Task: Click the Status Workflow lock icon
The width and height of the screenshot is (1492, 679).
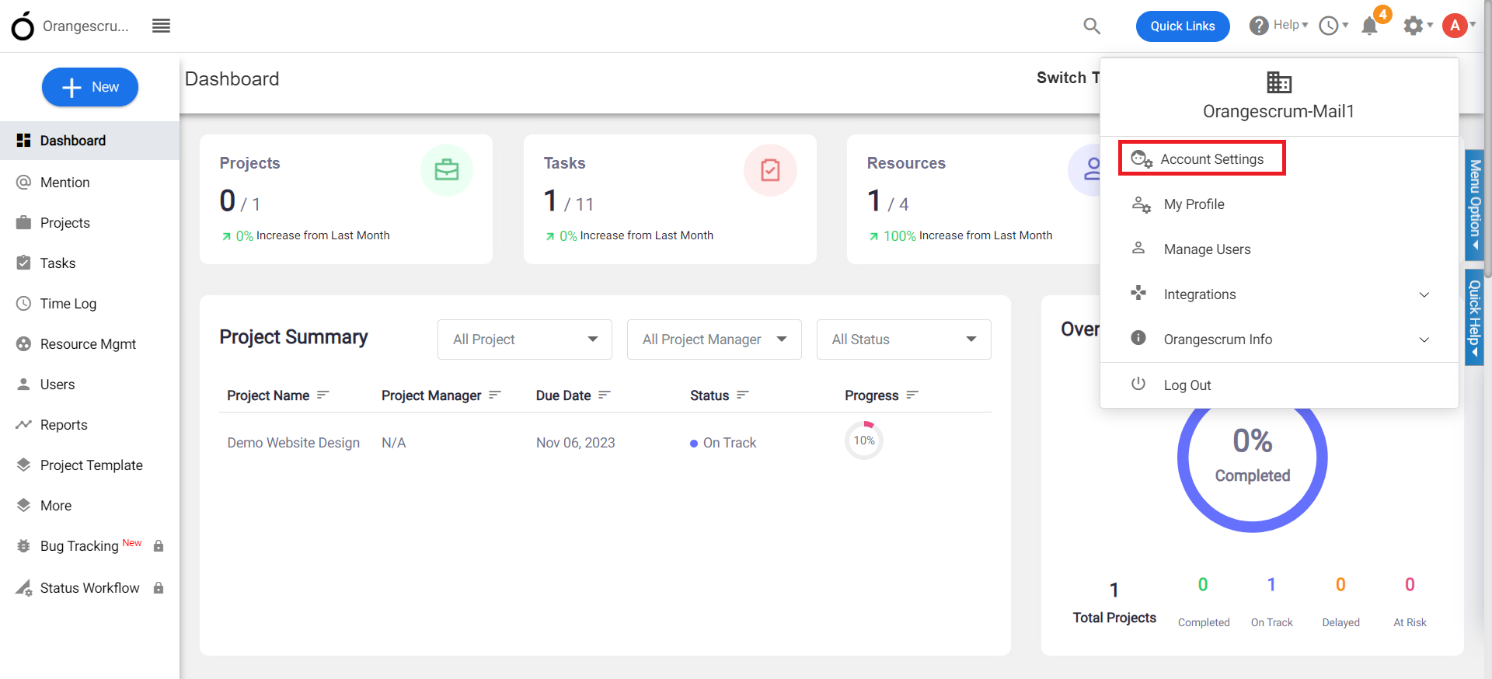Action: [x=159, y=588]
